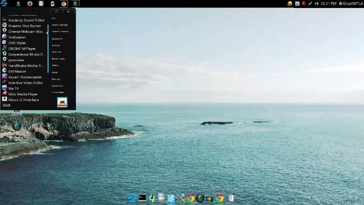Launch Brasero Disc Burner
The image size is (364, 205).
[24, 26]
